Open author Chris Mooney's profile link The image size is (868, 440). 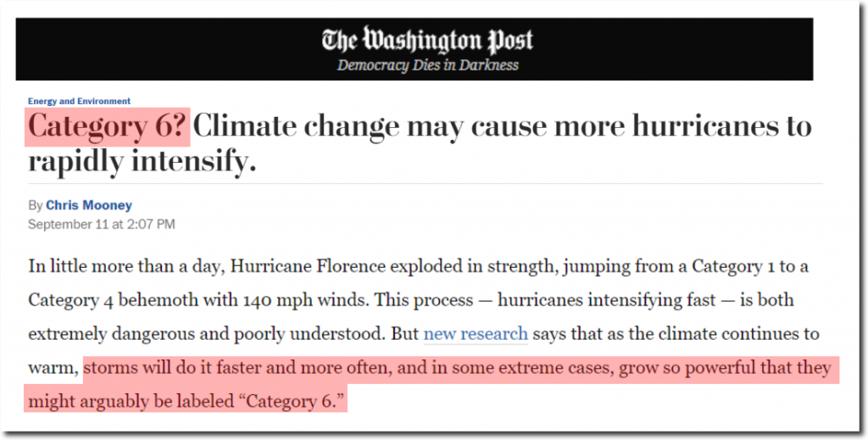(88, 205)
